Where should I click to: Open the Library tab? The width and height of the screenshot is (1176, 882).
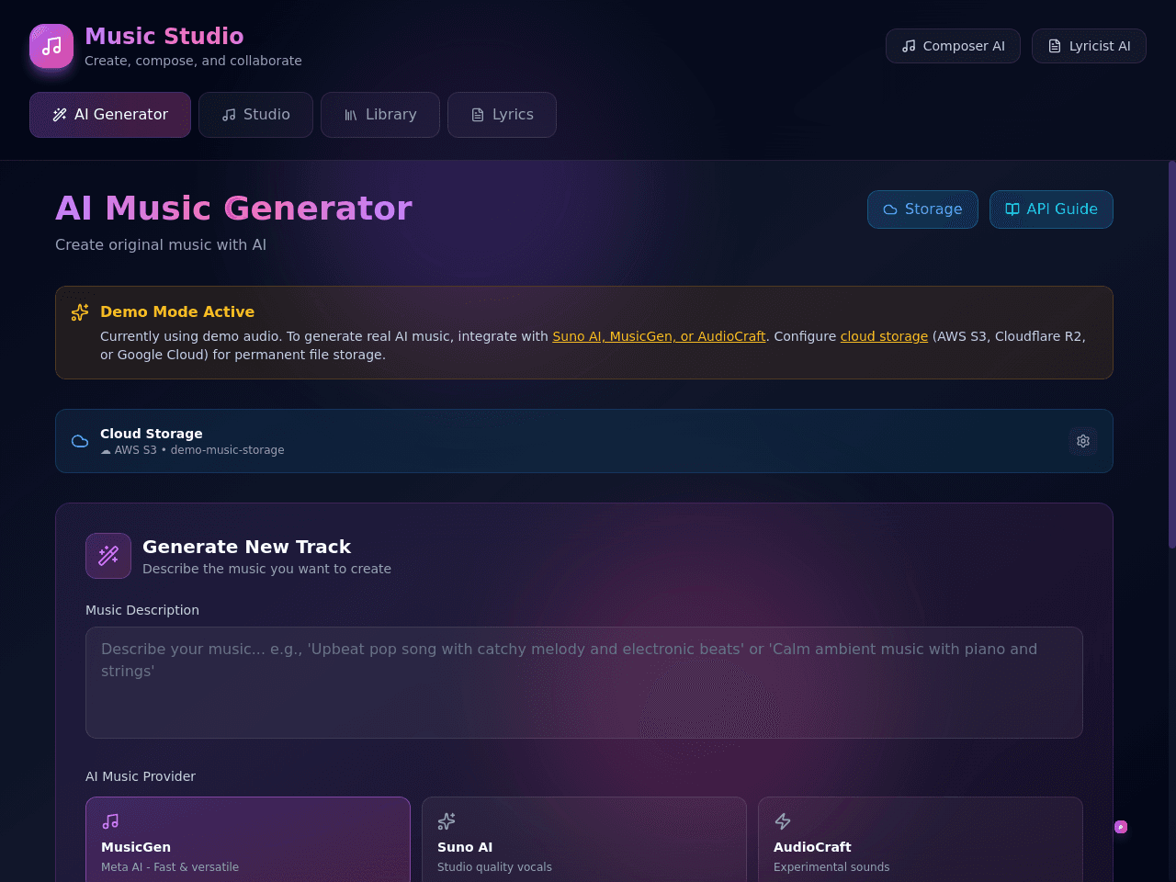coord(380,115)
